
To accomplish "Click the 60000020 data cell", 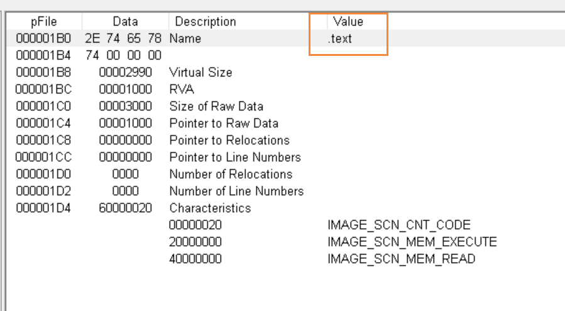I will click(x=125, y=208).
